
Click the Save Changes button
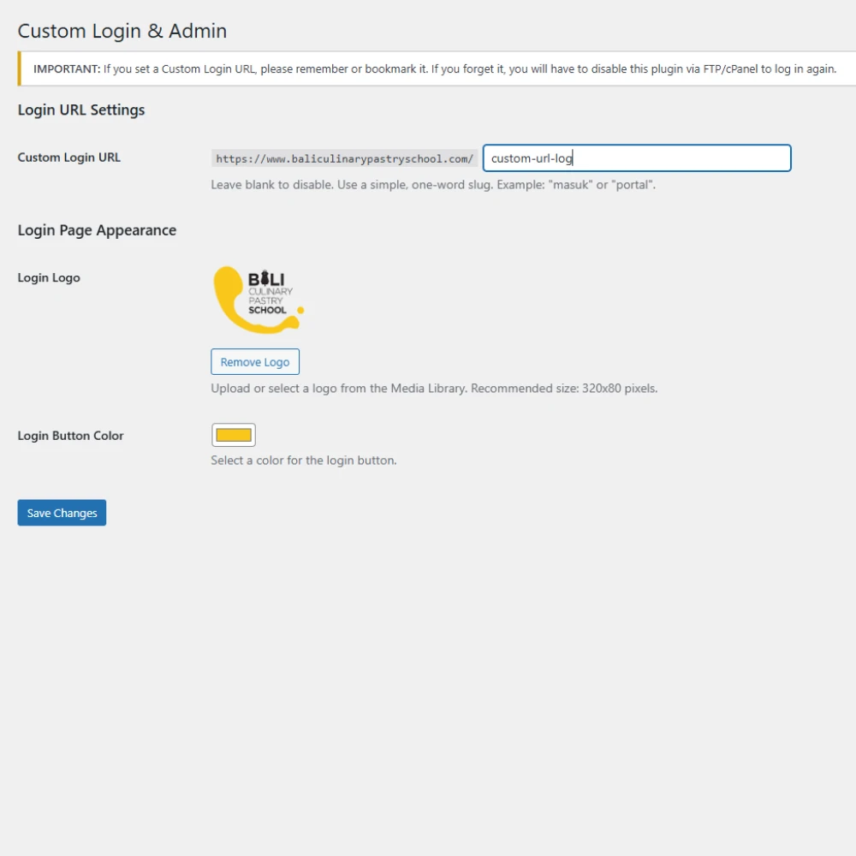62,513
